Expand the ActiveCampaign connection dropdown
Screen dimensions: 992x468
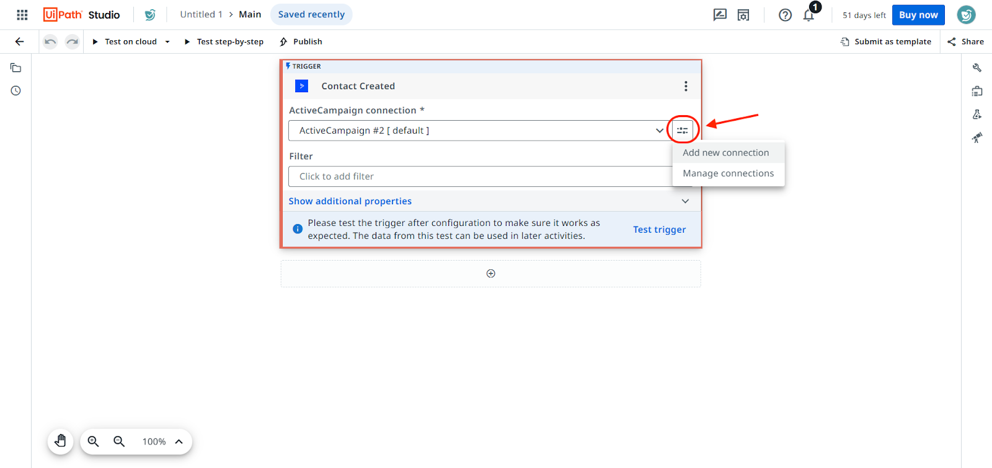click(659, 131)
